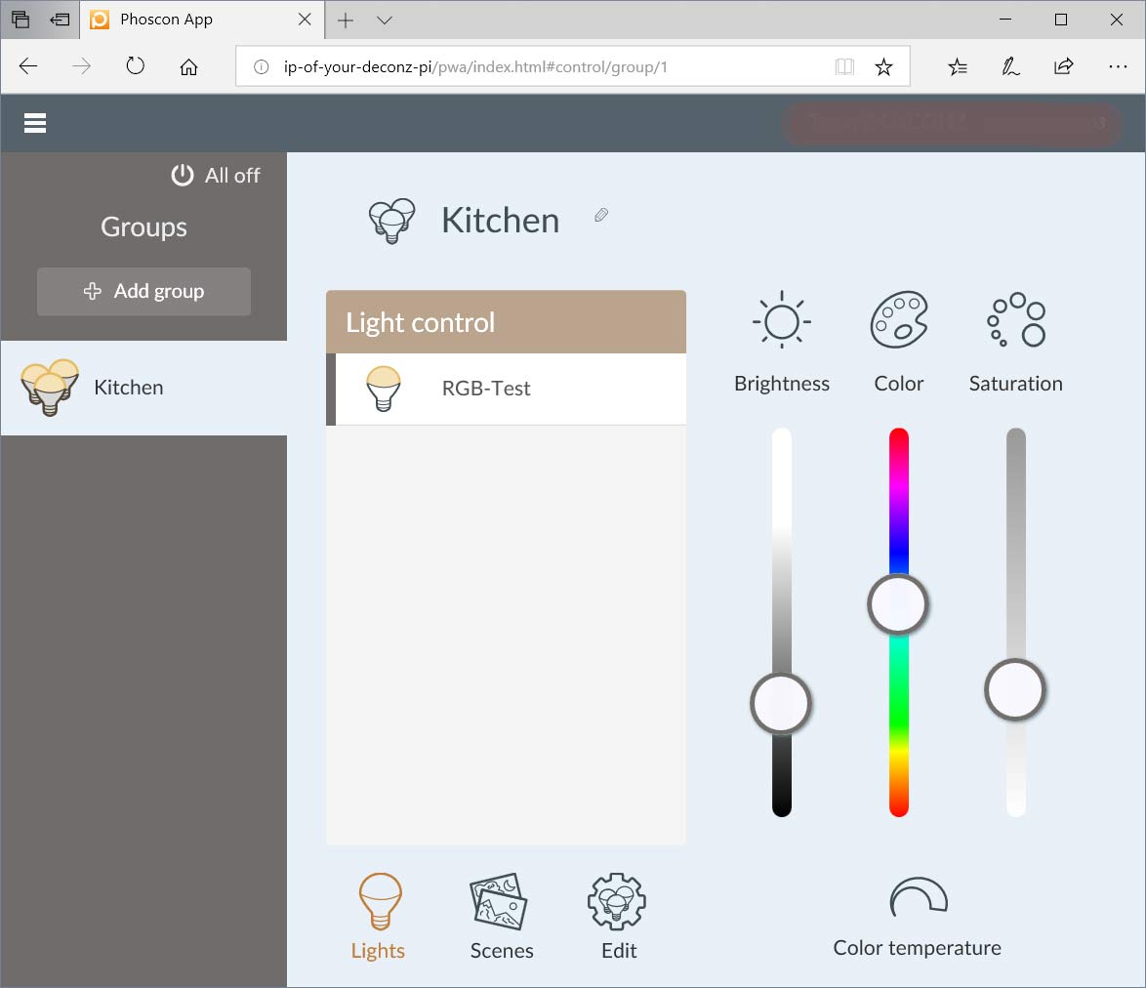Image resolution: width=1146 pixels, height=988 pixels.
Task: Open the tab preview dropdown chevron
Action: point(385,20)
